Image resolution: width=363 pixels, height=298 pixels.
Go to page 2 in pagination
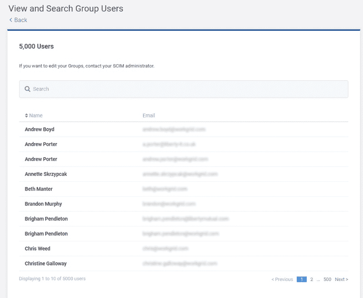point(312,279)
